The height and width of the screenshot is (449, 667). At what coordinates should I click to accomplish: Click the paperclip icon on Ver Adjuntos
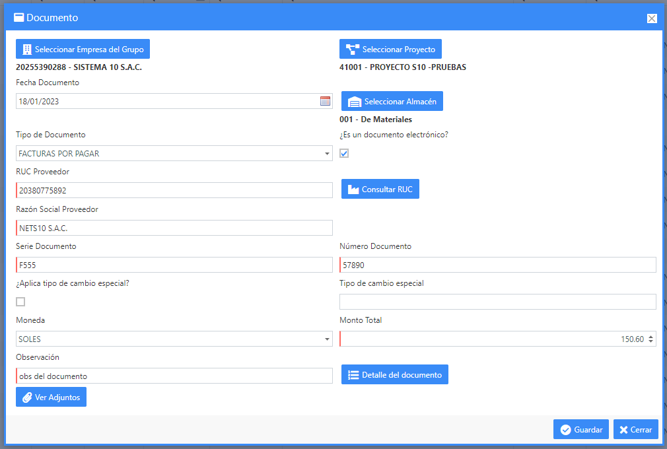click(27, 397)
